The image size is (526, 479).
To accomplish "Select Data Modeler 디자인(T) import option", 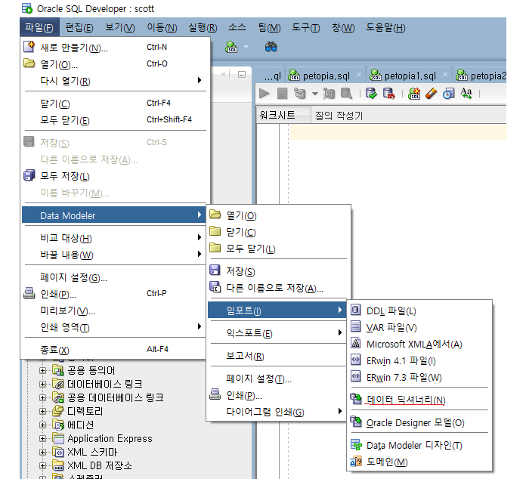I will coord(419,445).
